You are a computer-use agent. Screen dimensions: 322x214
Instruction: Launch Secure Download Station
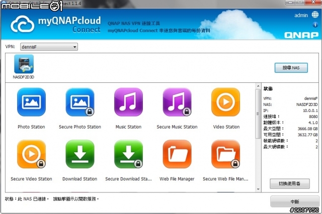(128, 154)
